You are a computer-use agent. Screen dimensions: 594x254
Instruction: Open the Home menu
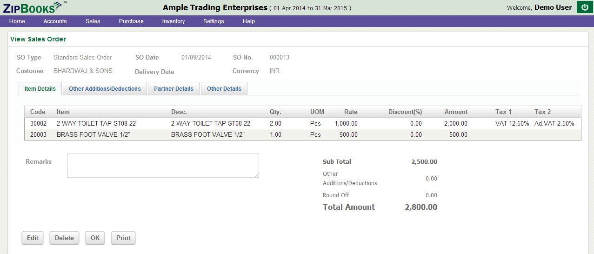click(x=17, y=21)
